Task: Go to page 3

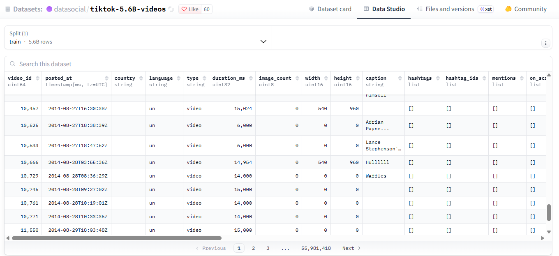Action: [268, 248]
